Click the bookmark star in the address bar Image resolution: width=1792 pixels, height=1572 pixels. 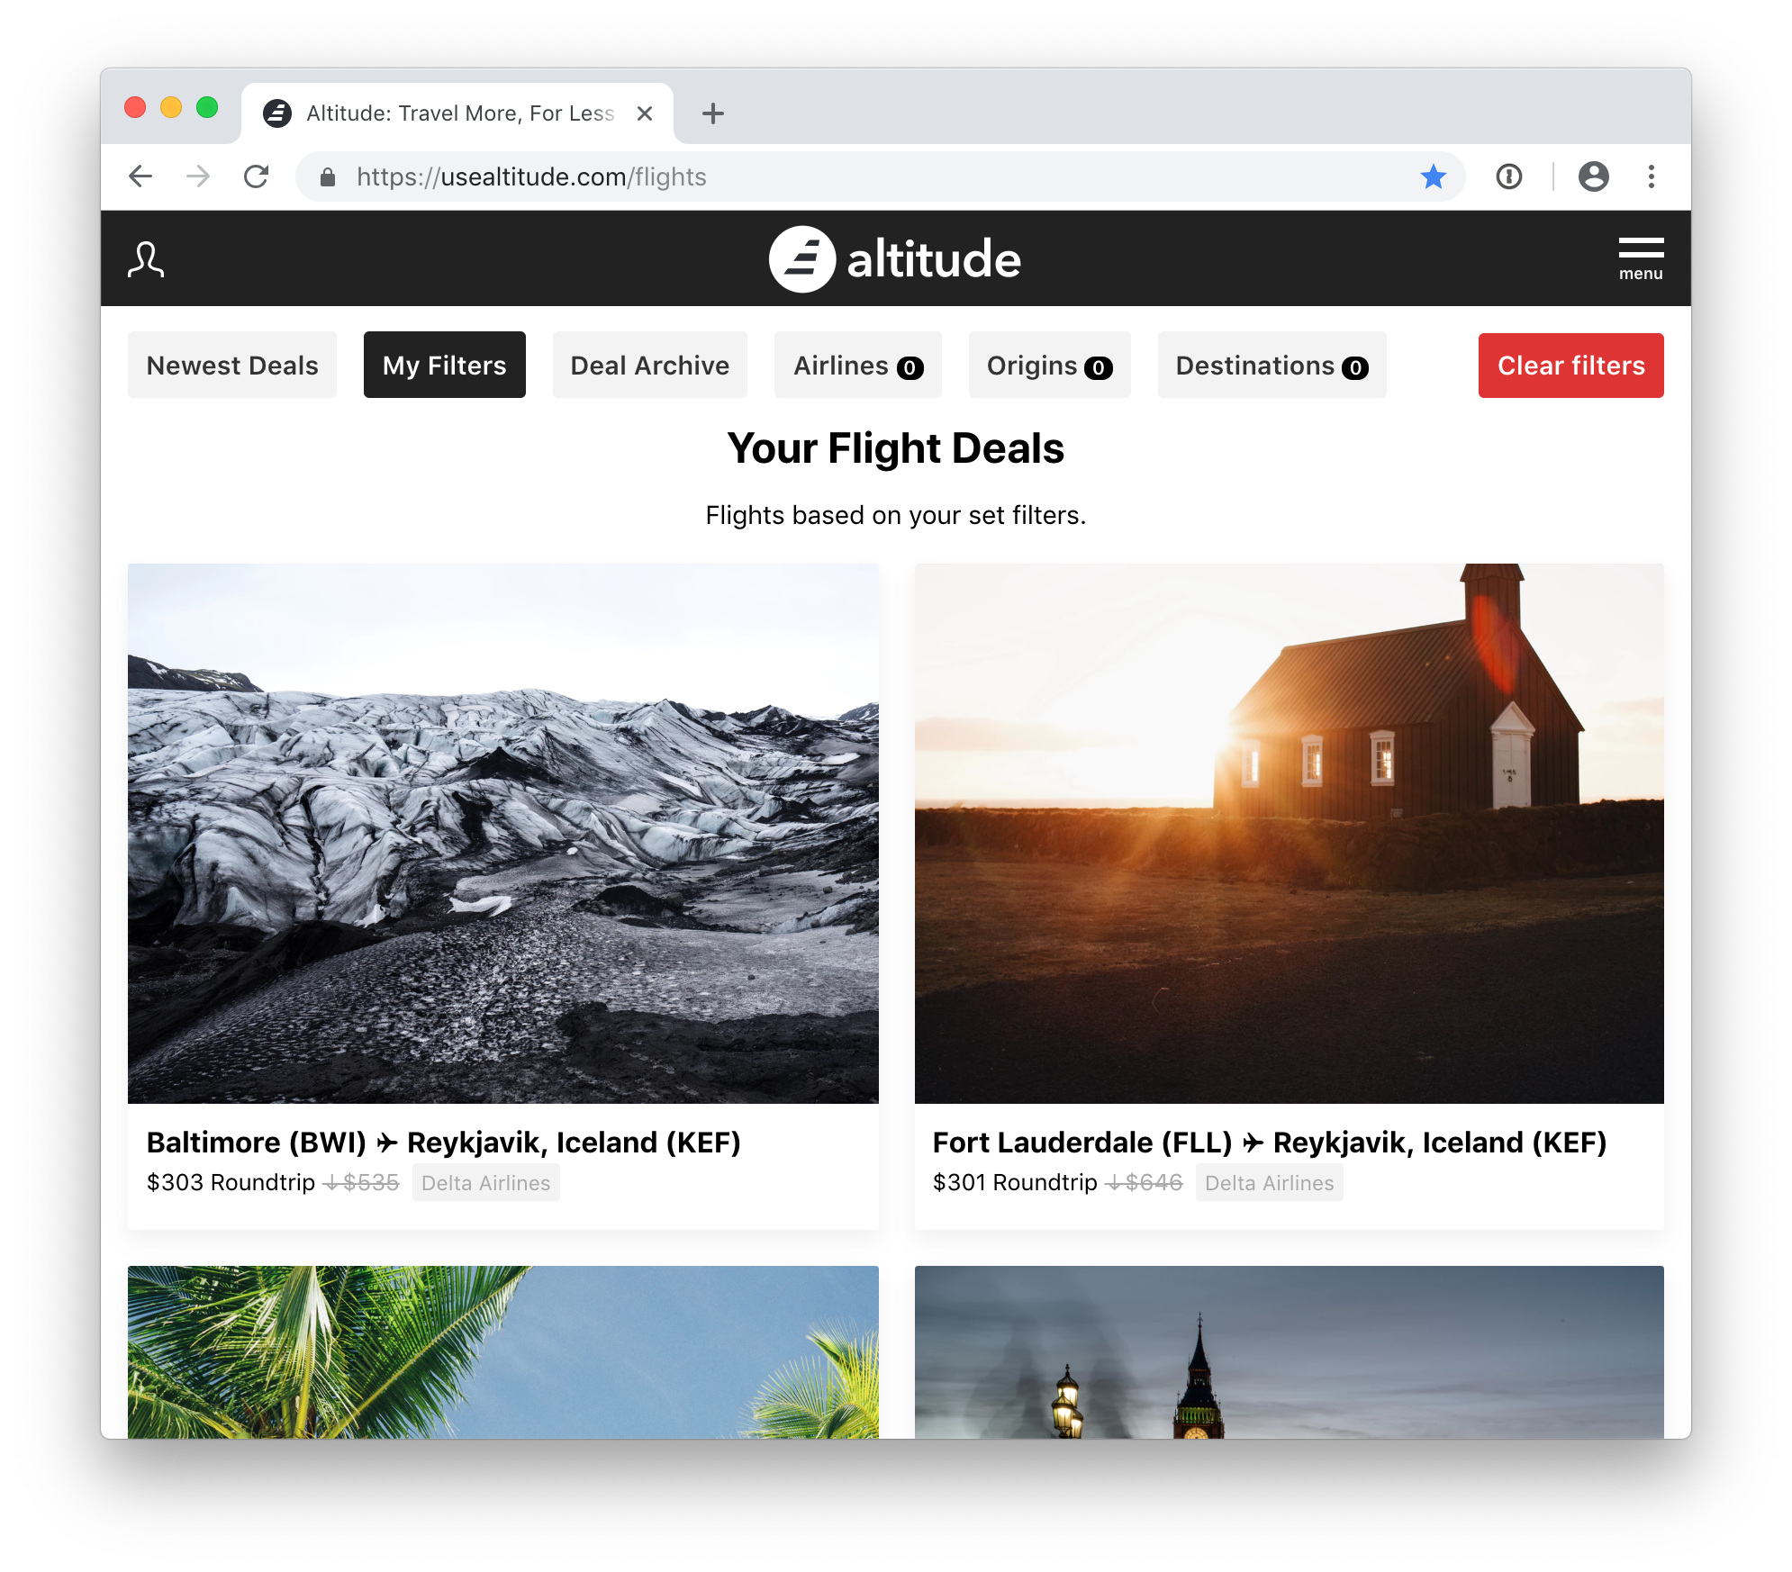(x=1432, y=176)
